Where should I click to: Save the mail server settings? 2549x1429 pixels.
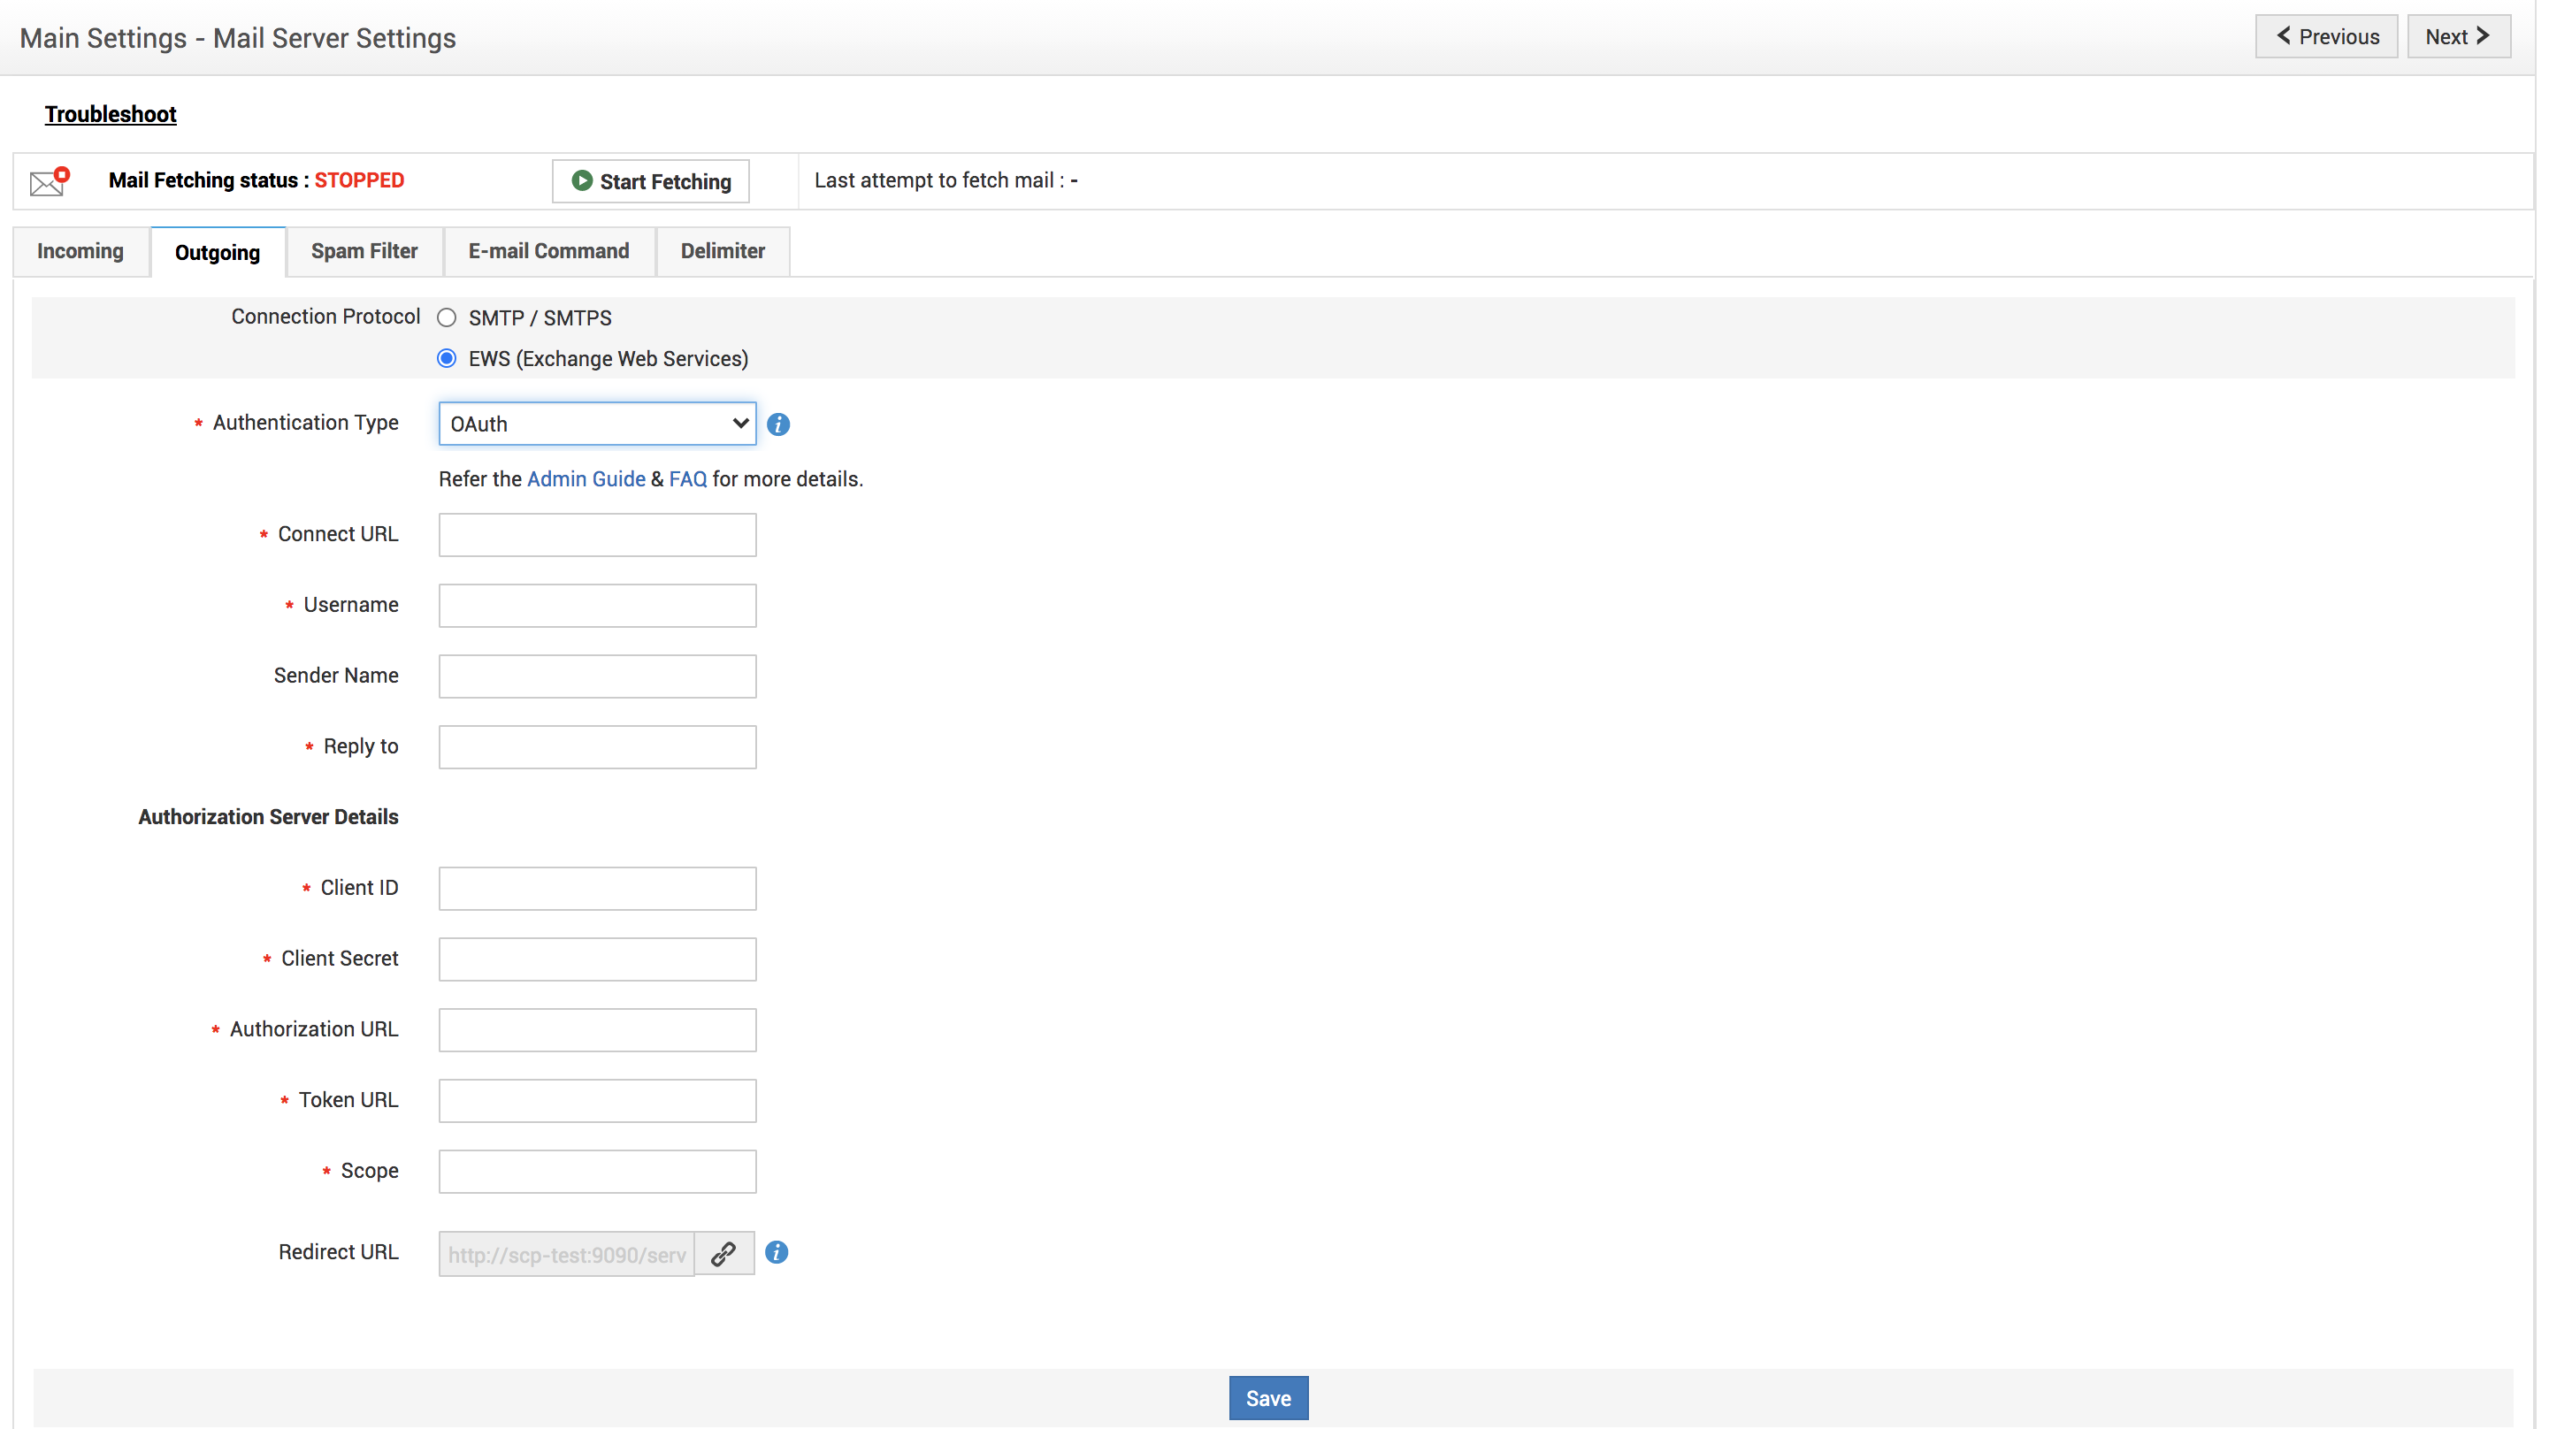click(x=1267, y=1398)
